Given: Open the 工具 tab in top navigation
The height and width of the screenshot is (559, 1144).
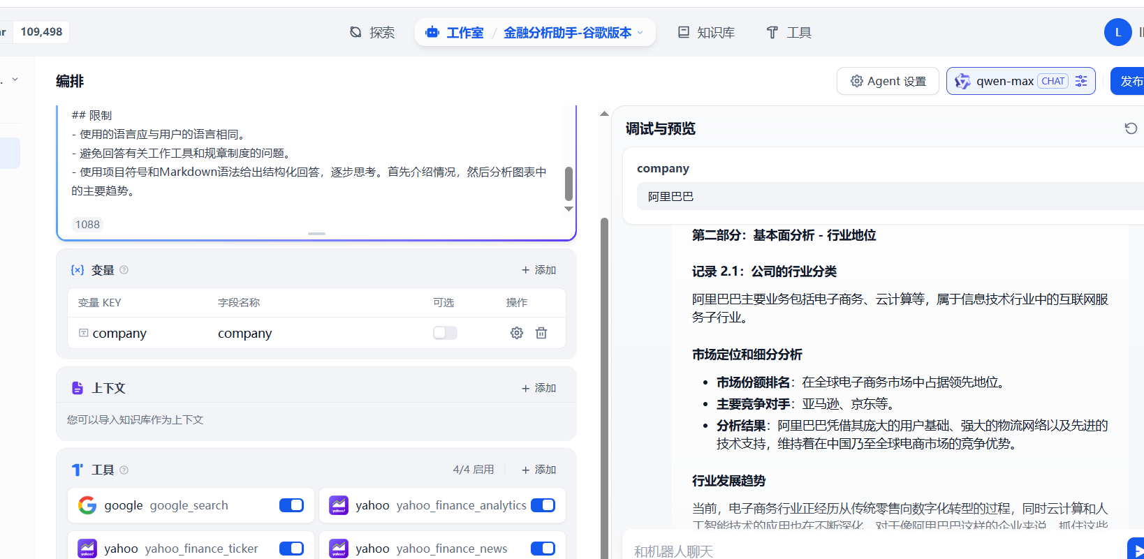Looking at the screenshot, I should [x=789, y=33].
